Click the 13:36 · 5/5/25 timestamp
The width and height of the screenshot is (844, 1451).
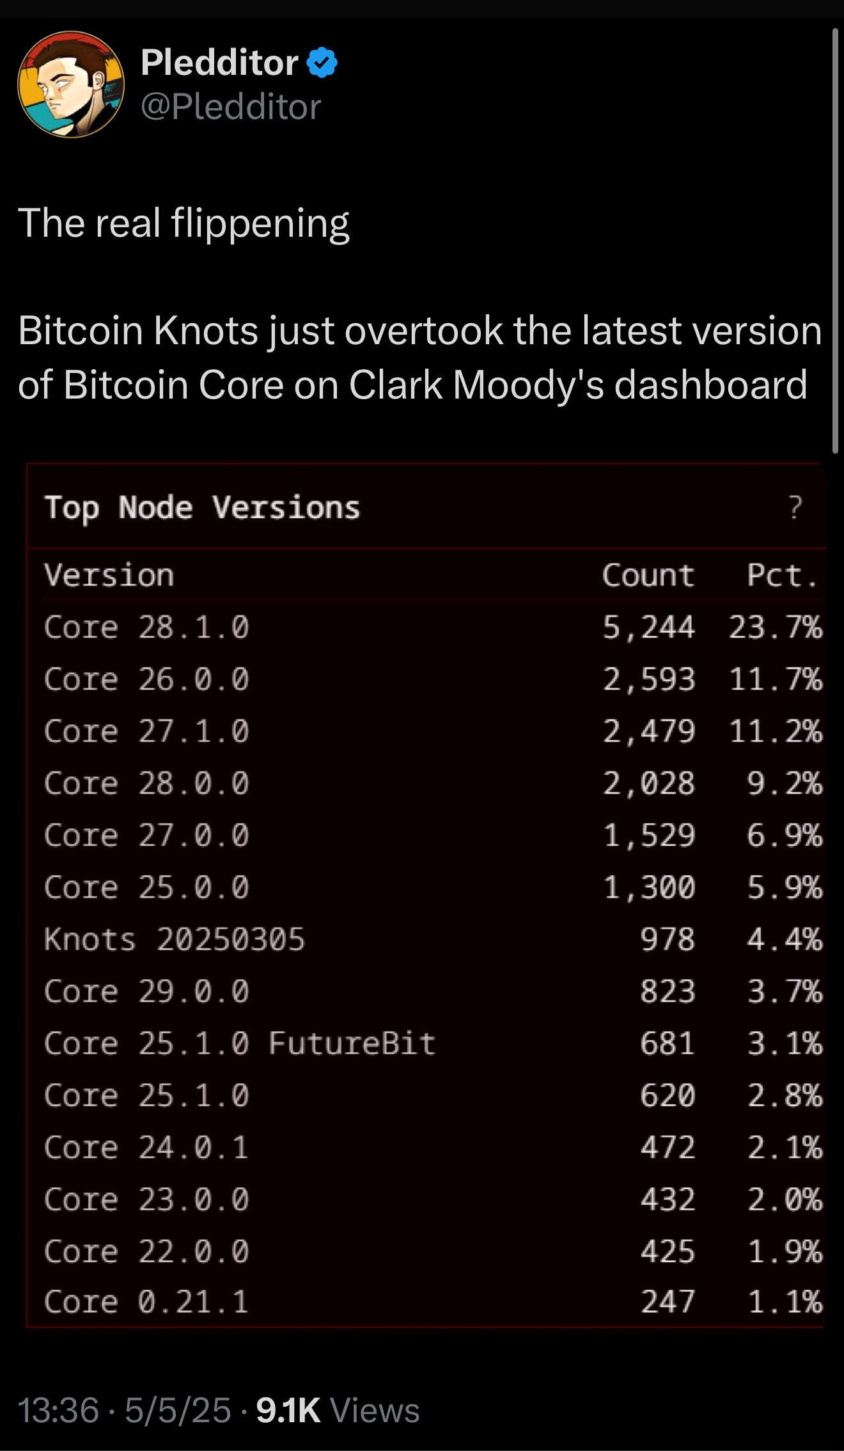point(125,1410)
